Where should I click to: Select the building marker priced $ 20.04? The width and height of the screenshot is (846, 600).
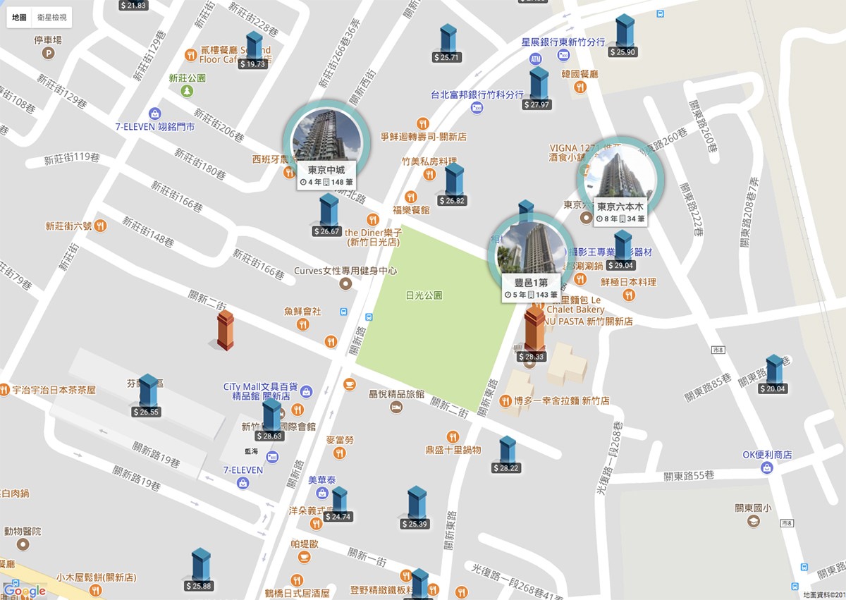point(773,374)
